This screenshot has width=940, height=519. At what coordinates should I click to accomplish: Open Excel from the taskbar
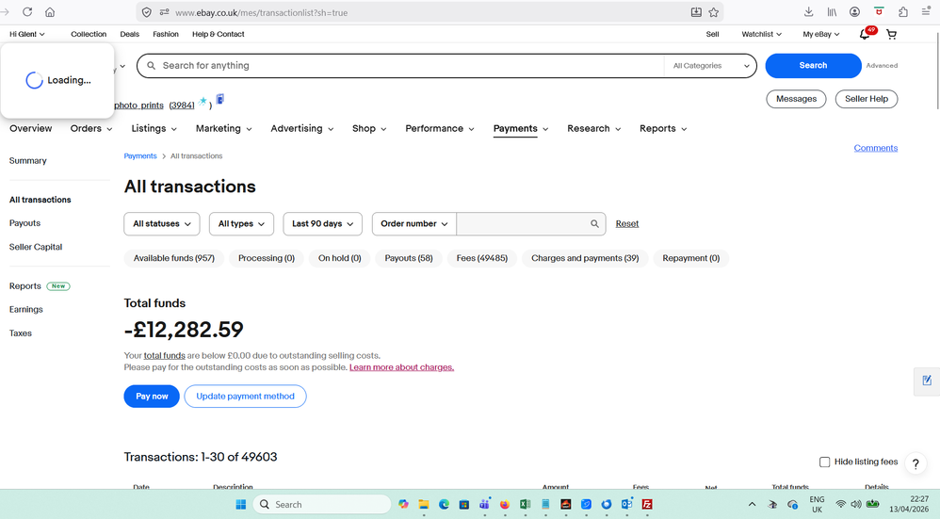click(526, 504)
